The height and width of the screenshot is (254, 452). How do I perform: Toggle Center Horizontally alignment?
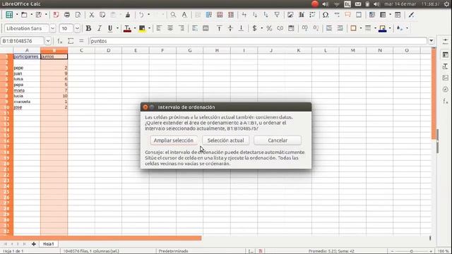pos(170,28)
